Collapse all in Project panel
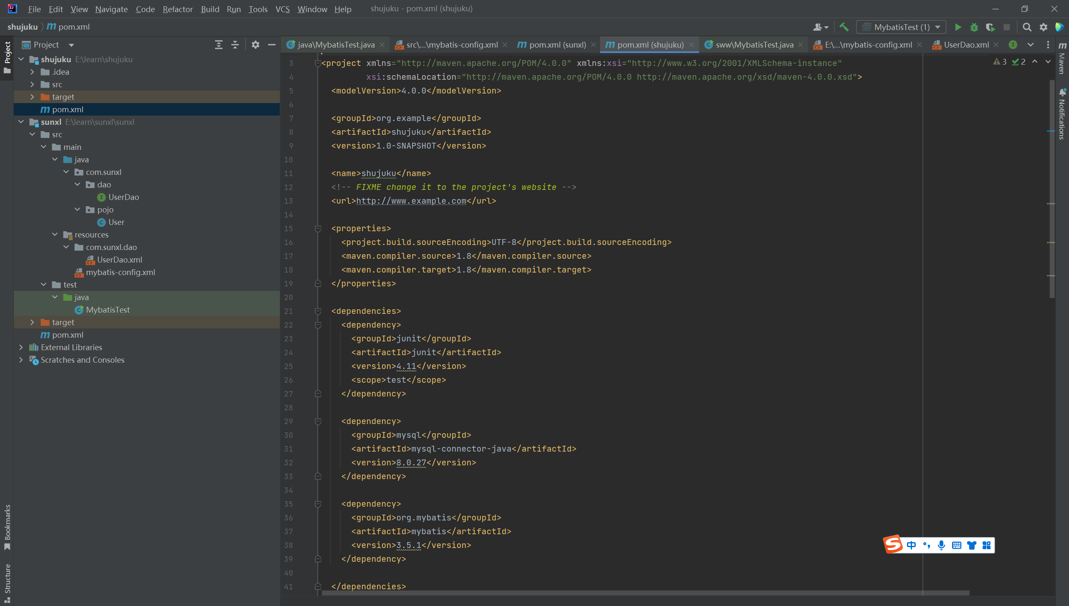The image size is (1069, 606). [x=235, y=45]
